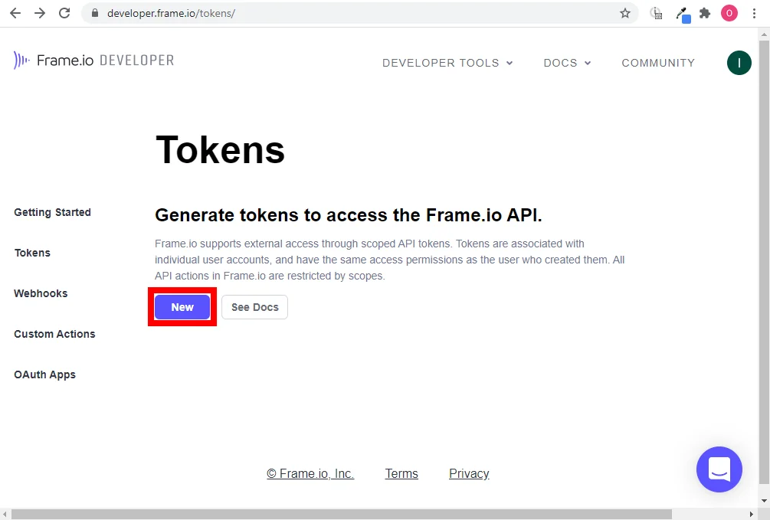Viewport: 770px width, 520px height.
Task: Click the Frame.io Developer logo
Action: coord(93,61)
